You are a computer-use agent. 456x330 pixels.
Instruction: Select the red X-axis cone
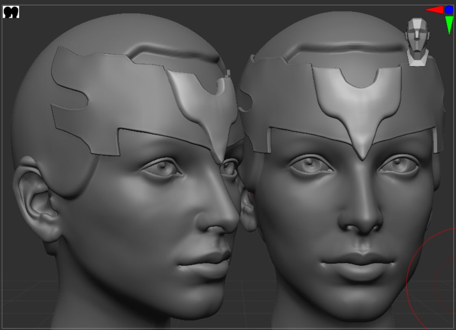tap(434, 10)
